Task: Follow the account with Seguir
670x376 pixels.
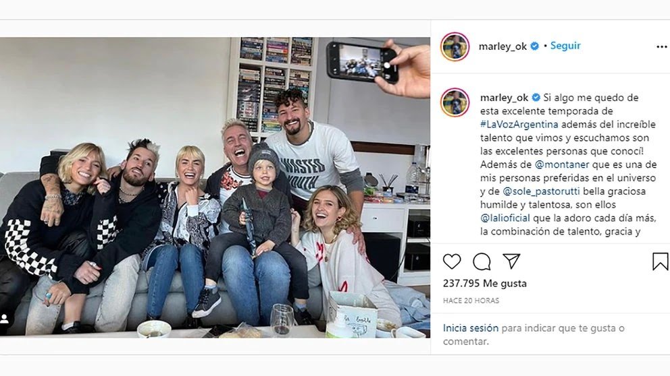Action: [565, 46]
